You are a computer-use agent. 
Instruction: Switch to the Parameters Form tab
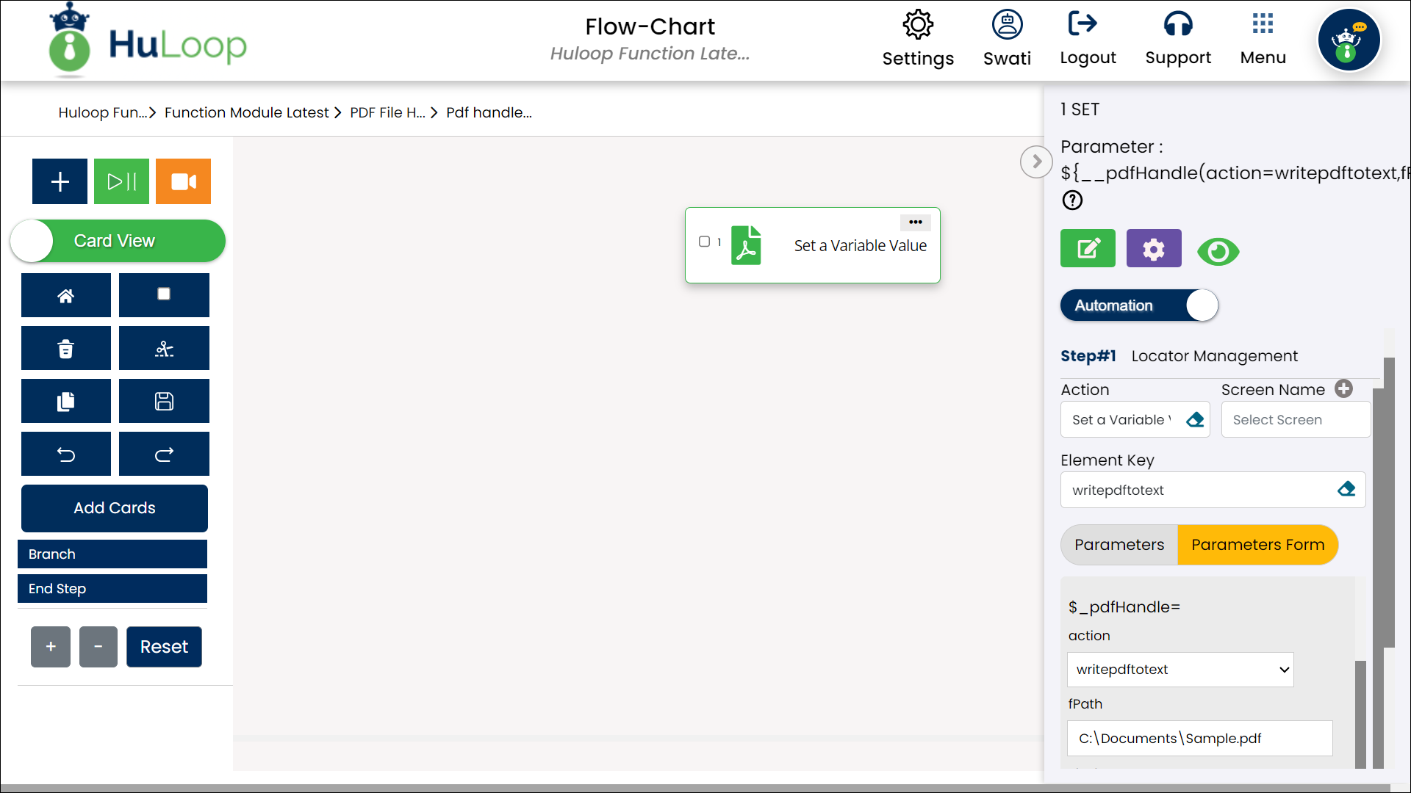pos(1257,545)
